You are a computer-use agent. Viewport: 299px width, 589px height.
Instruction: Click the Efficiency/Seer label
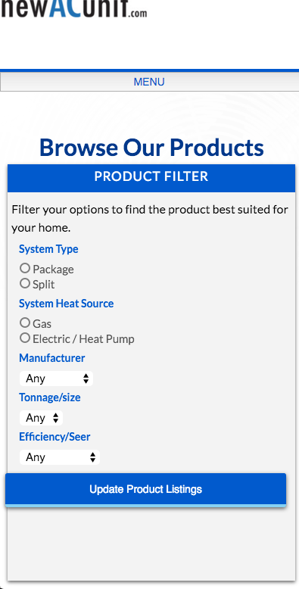(55, 437)
